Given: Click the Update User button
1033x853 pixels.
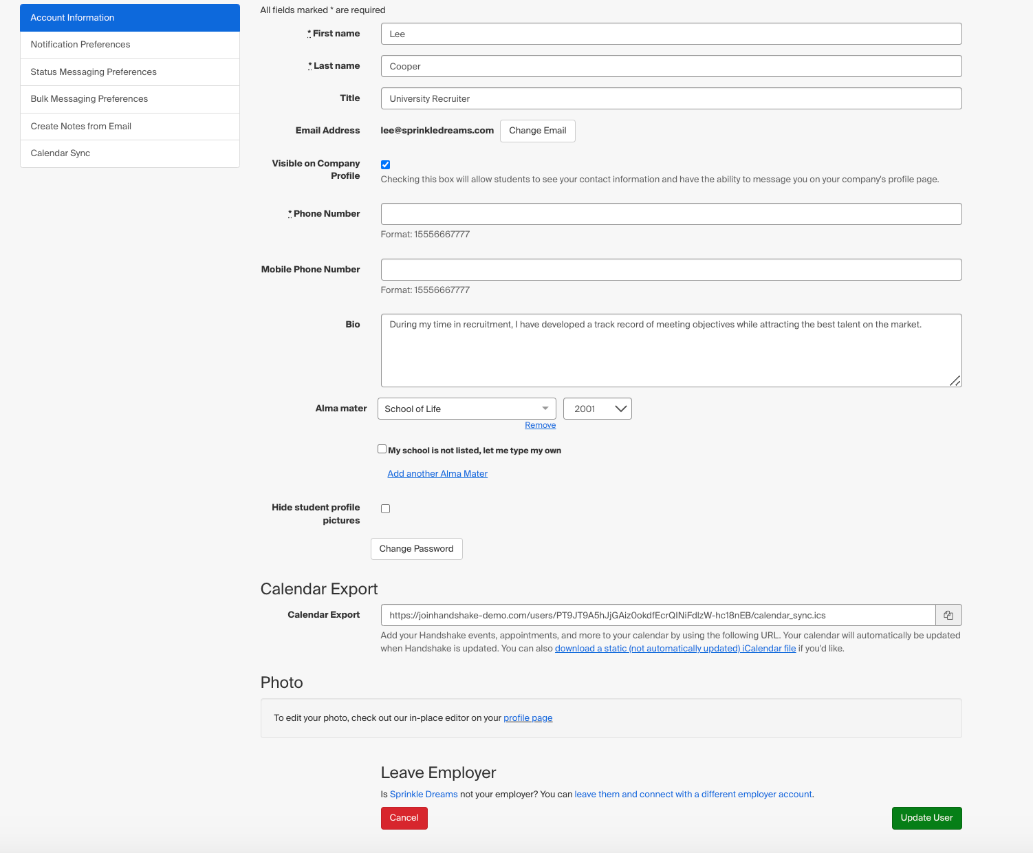Looking at the screenshot, I should [x=926, y=818].
